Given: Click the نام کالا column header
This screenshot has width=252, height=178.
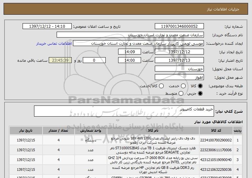Looking at the screenshot, I should pyautogui.click(x=153, y=131).
